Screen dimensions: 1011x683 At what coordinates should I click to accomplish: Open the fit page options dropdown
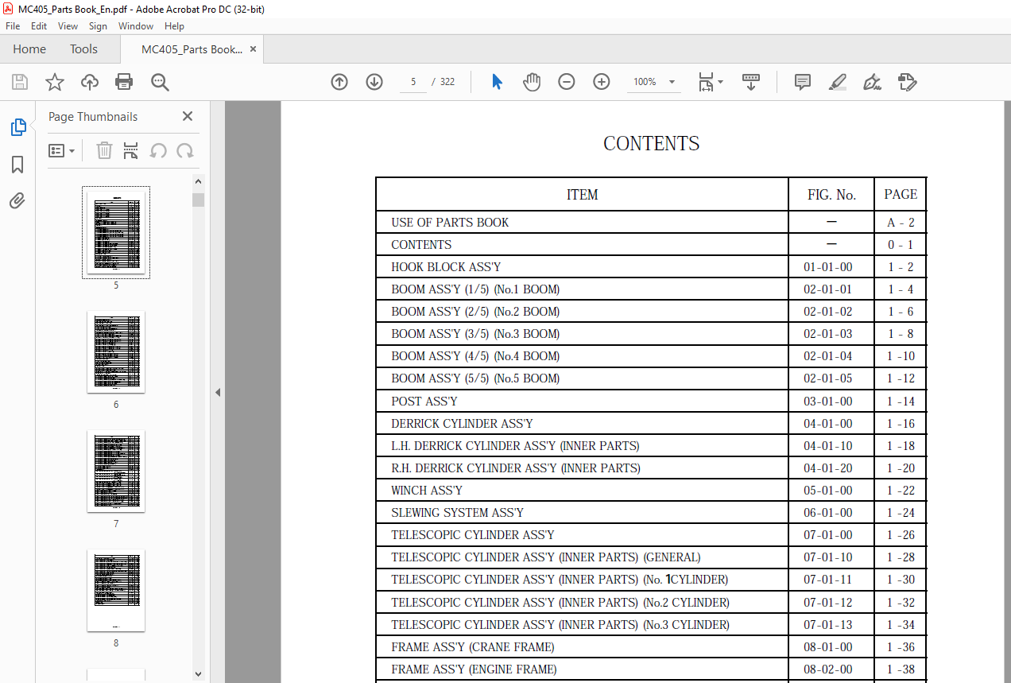(x=720, y=82)
